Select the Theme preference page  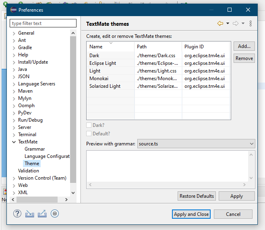pyautogui.click(x=32, y=164)
